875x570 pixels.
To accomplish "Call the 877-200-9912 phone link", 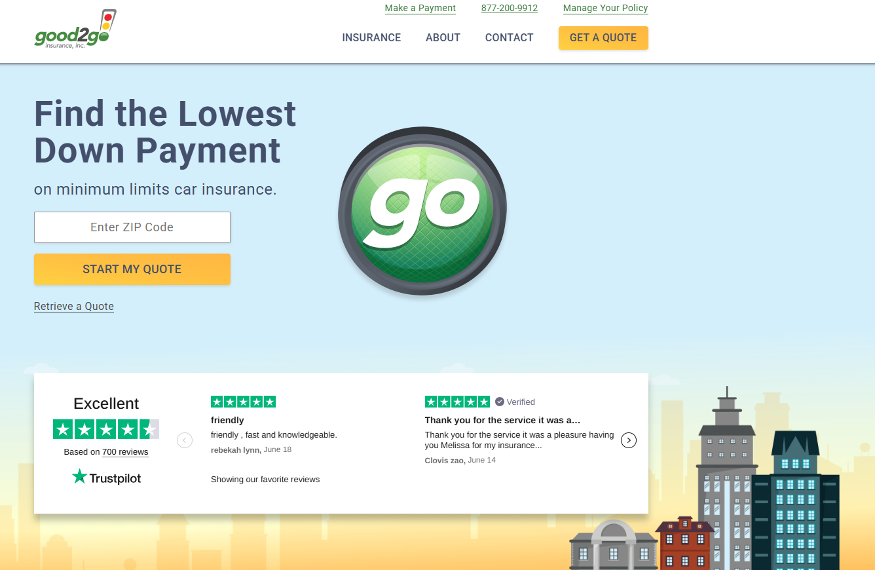I will point(509,9).
